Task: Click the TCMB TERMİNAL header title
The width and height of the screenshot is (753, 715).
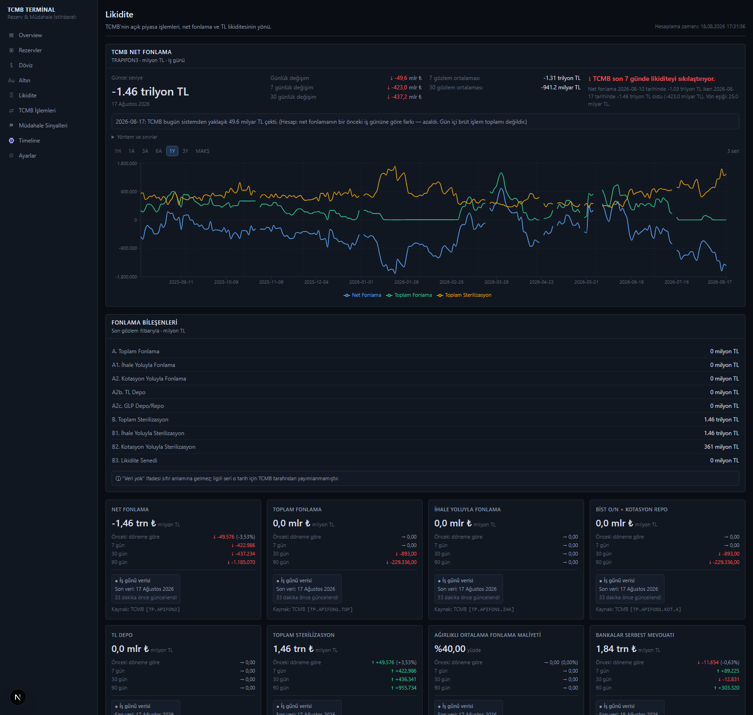Action: [31, 9]
